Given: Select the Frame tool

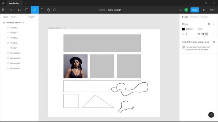Looking at the screenshot, I should point(19,10).
